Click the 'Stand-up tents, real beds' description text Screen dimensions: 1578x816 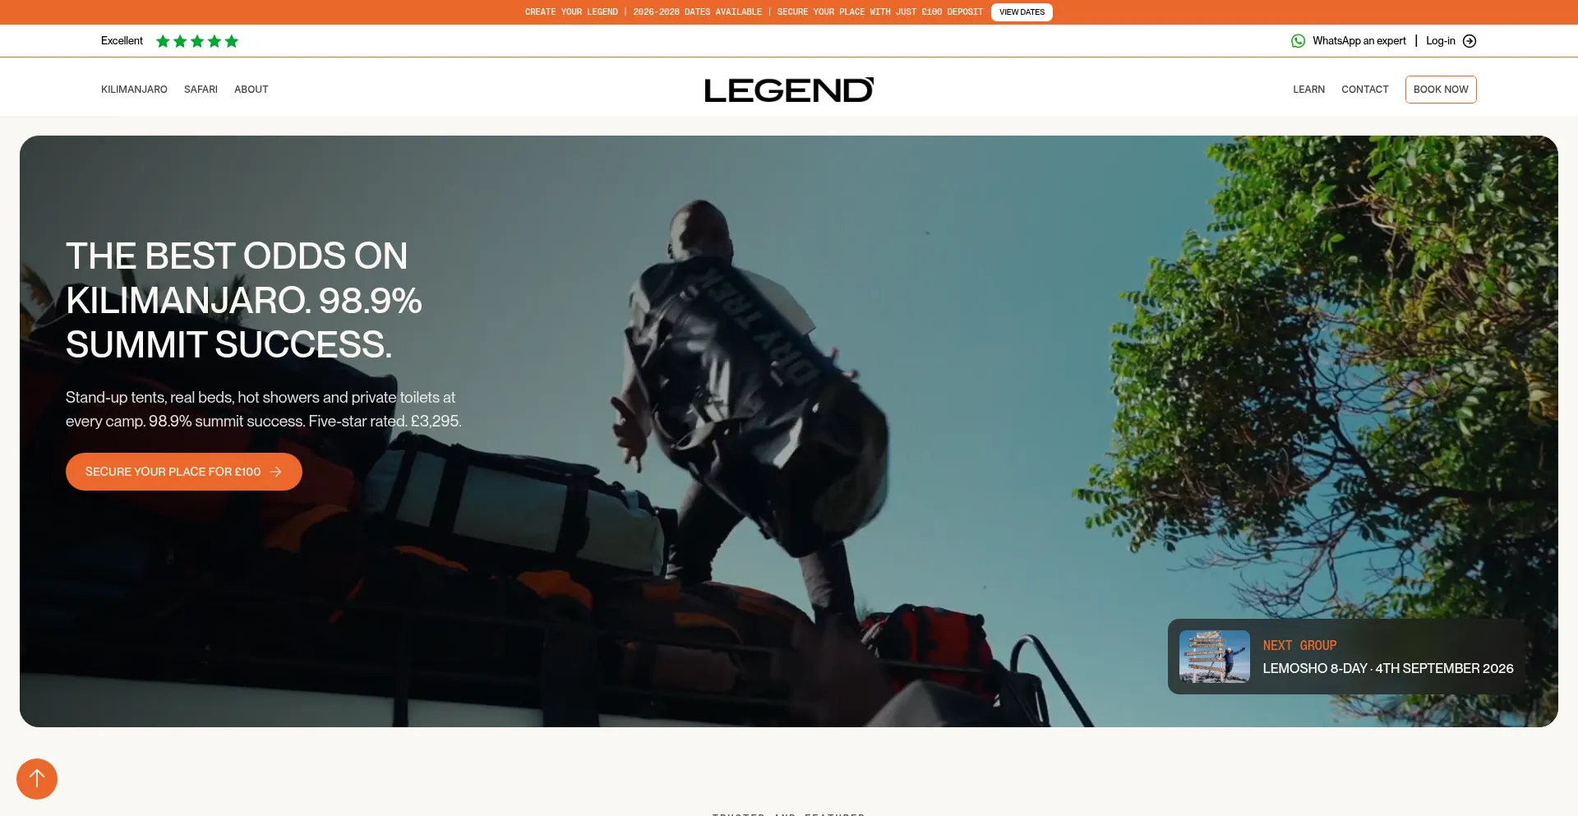pos(264,409)
